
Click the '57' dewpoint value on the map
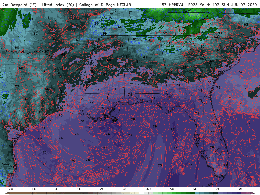180,22
